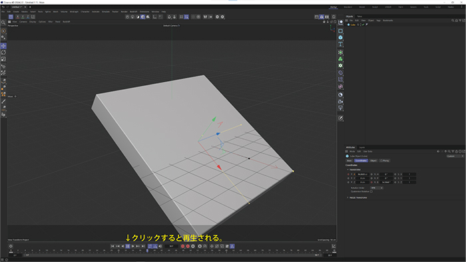
Task: Click the Coordinates tab button
Action: (x=361, y=160)
